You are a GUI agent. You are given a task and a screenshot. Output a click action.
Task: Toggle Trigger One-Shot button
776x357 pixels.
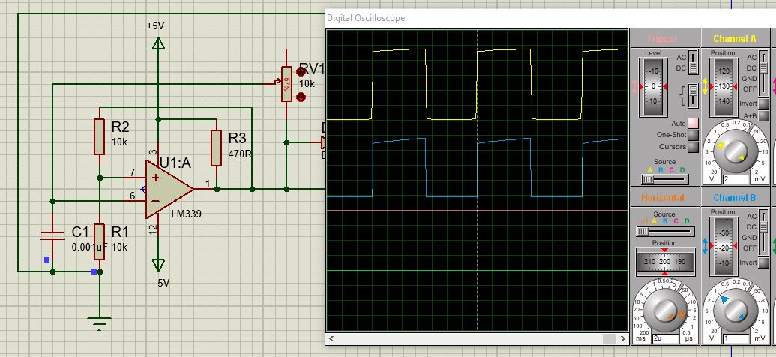pos(693,135)
